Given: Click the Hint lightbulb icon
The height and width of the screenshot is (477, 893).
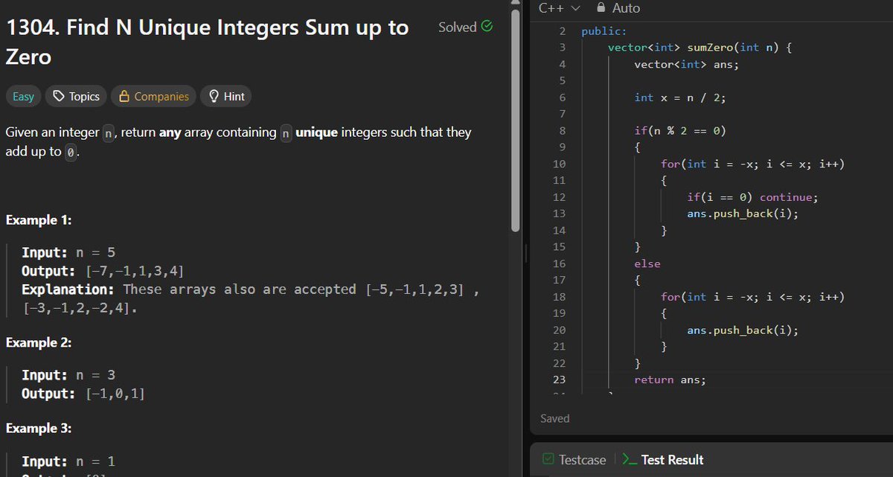Looking at the screenshot, I should click(x=214, y=96).
